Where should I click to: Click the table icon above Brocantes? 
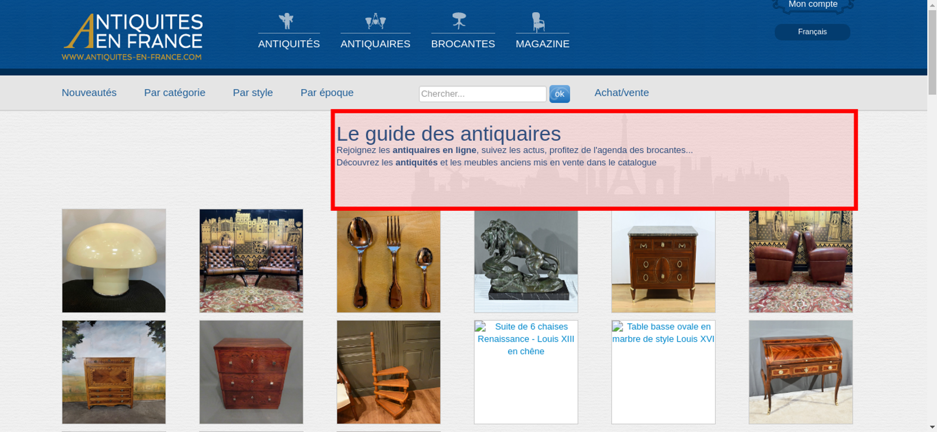click(x=459, y=21)
